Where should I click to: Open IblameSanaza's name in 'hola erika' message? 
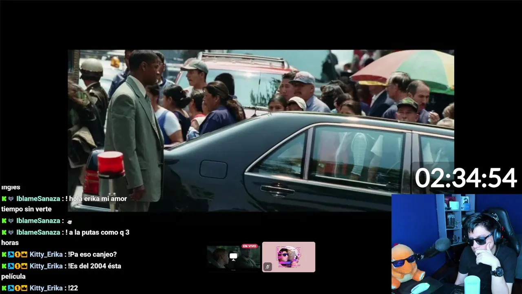pyautogui.click(x=38, y=199)
